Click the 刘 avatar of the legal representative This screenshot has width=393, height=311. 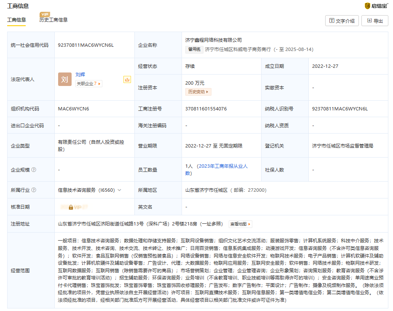pos(64,79)
